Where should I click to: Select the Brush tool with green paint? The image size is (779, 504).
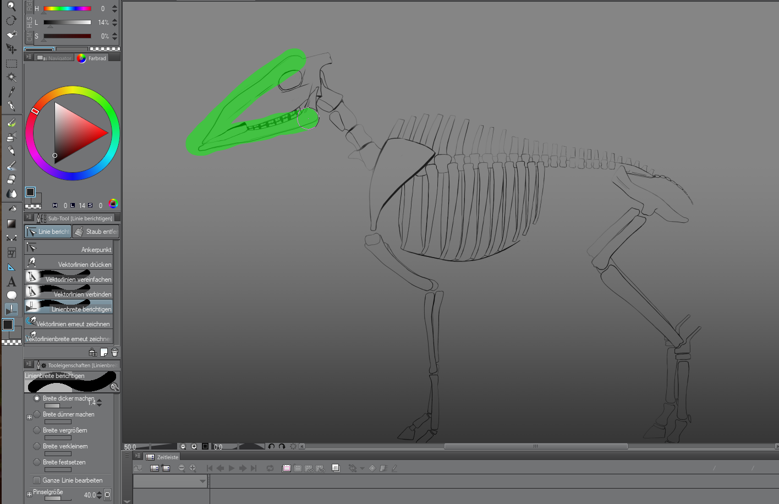(x=11, y=122)
